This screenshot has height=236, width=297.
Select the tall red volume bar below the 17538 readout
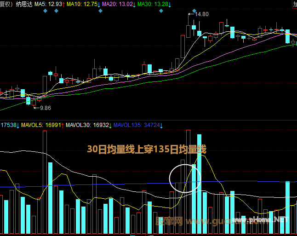pos(45,182)
